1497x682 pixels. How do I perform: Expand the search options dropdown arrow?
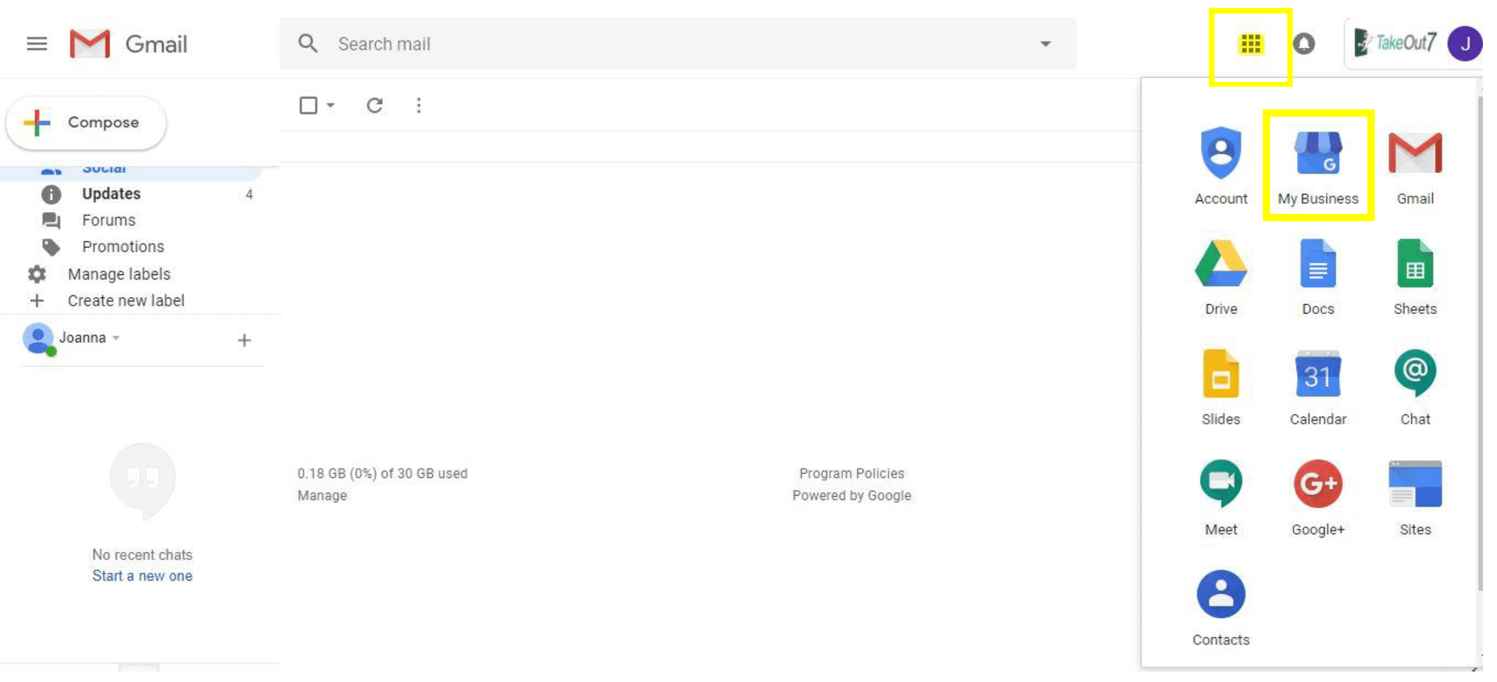coord(1046,44)
